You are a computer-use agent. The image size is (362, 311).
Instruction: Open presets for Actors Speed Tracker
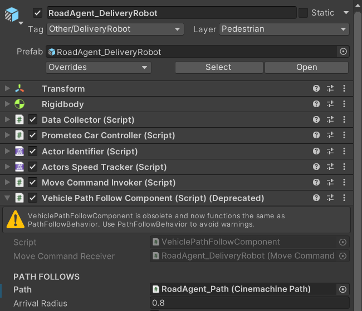coord(330,167)
